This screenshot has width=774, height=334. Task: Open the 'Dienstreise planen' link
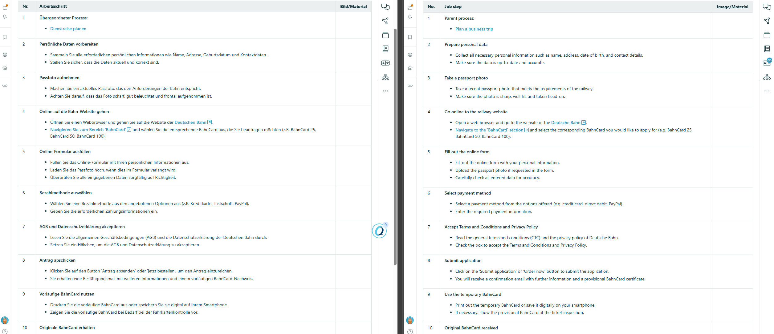coord(68,29)
